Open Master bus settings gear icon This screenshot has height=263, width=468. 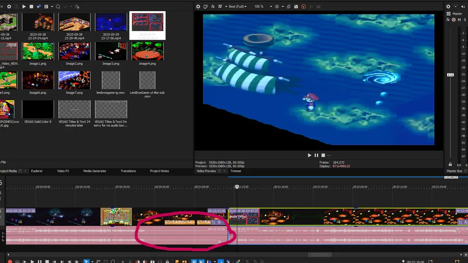coord(448,7)
